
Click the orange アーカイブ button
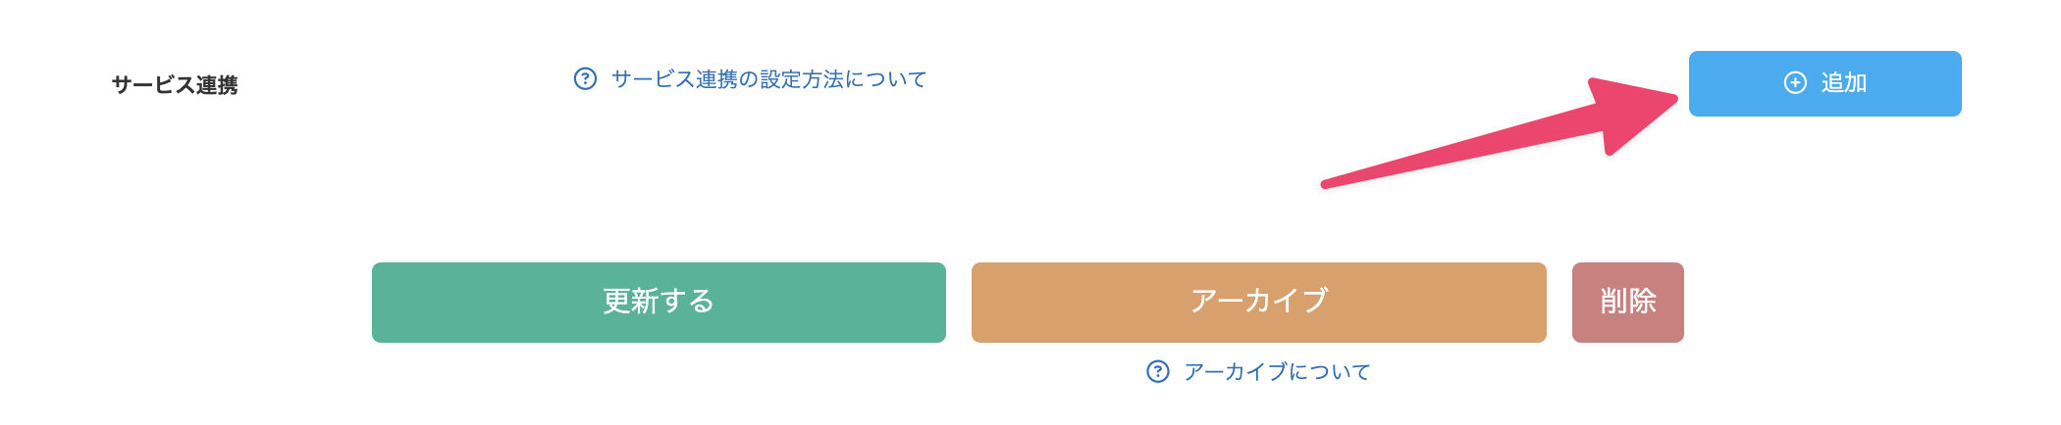pos(1258,302)
